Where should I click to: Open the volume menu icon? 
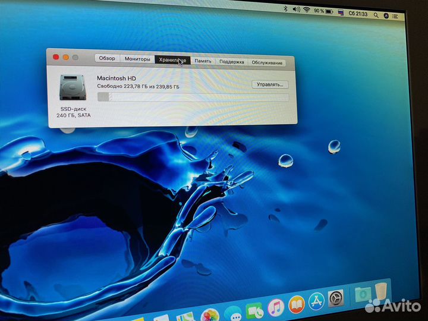click(296, 10)
